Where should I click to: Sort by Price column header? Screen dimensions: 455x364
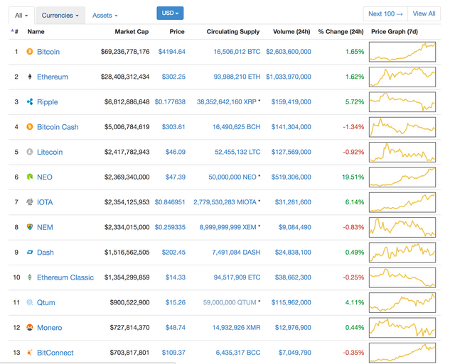pos(177,31)
